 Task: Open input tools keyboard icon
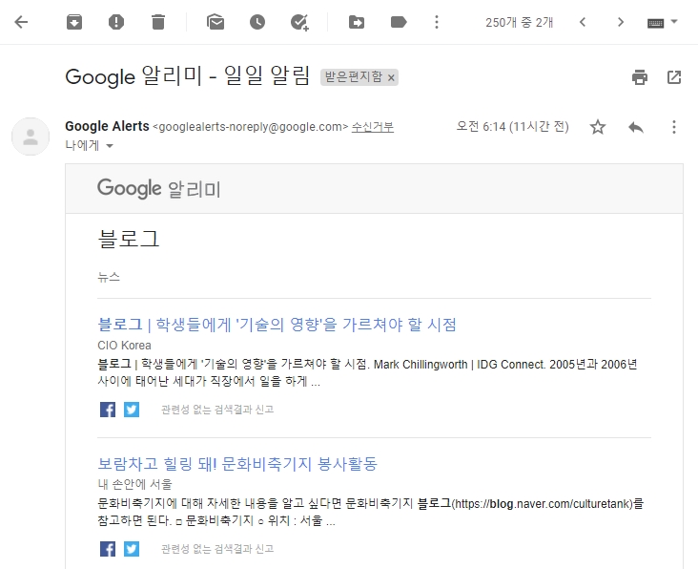coord(656,23)
